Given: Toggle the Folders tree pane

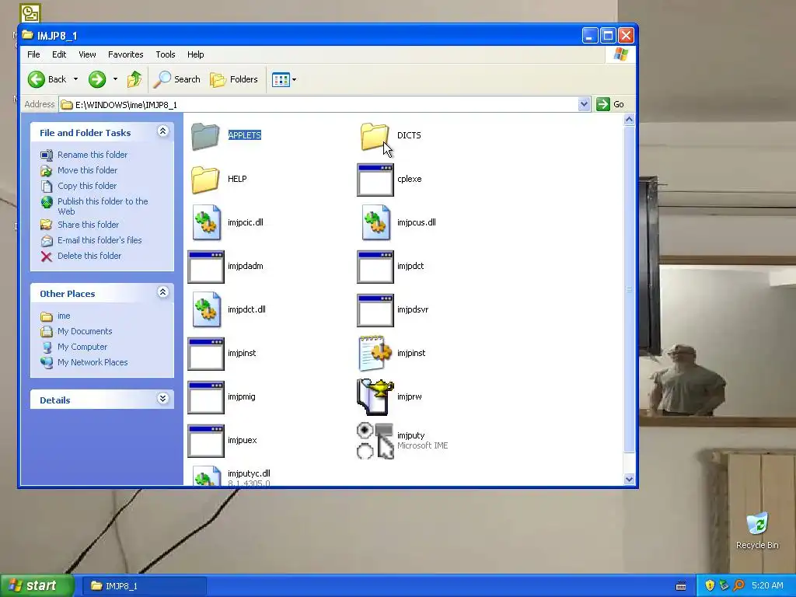Looking at the screenshot, I should click(234, 79).
